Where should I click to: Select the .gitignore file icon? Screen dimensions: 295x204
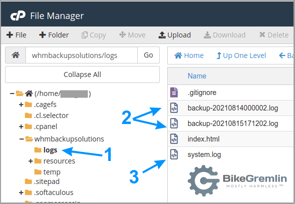(174, 92)
